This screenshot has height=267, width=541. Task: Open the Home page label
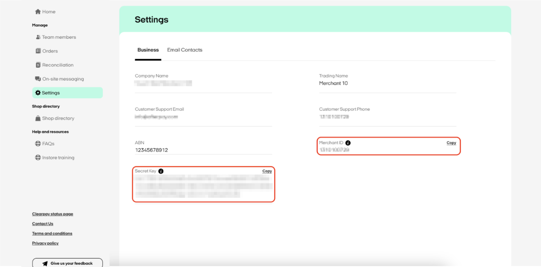click(x=49, y=11)
